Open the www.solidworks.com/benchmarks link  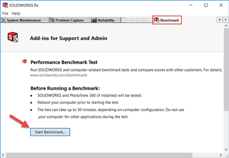pyautogui.click(x=59, y=75)
